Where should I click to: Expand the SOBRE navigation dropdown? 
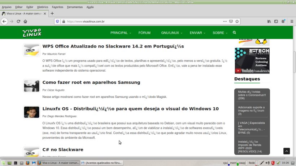point(220,33)
